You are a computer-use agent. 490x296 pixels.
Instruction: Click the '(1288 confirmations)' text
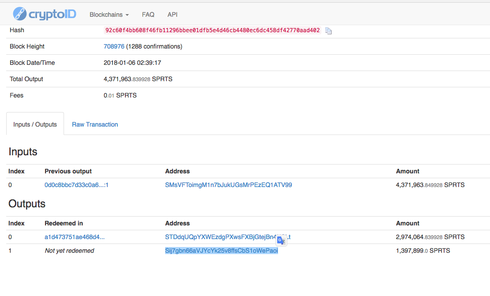point(154,46)
